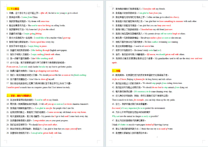The width and height of the screenshot is (208, 147).
Task: Click "learn from each other" phrase
Action: [48, 125]
